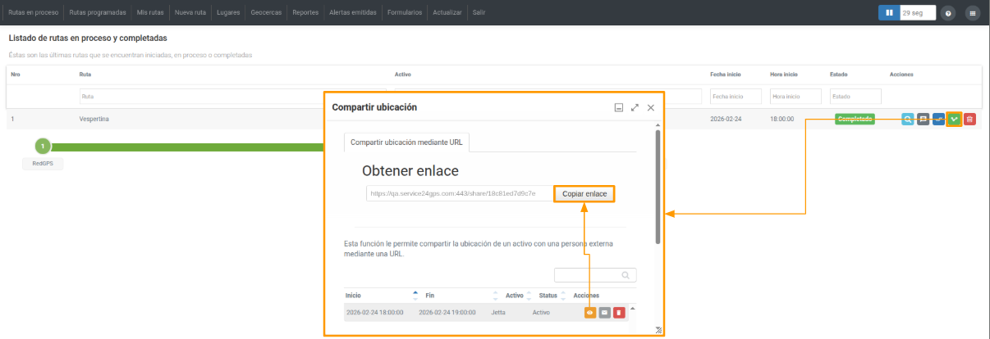Click the dialog vertical scrollbar

coord(657,187)
